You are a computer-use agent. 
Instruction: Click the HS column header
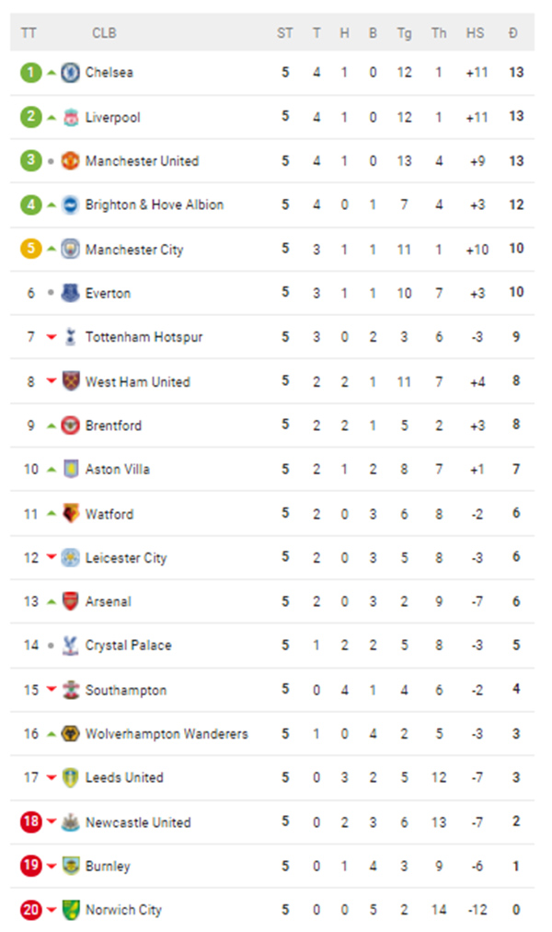tap(475, 33)
